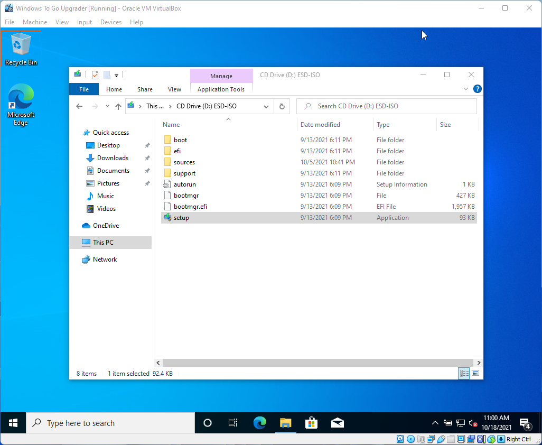Select the bootmgr file
Image resolution: width=542 pixels, height=445 pixels.
pyautogui.click(x=319, y=196)
